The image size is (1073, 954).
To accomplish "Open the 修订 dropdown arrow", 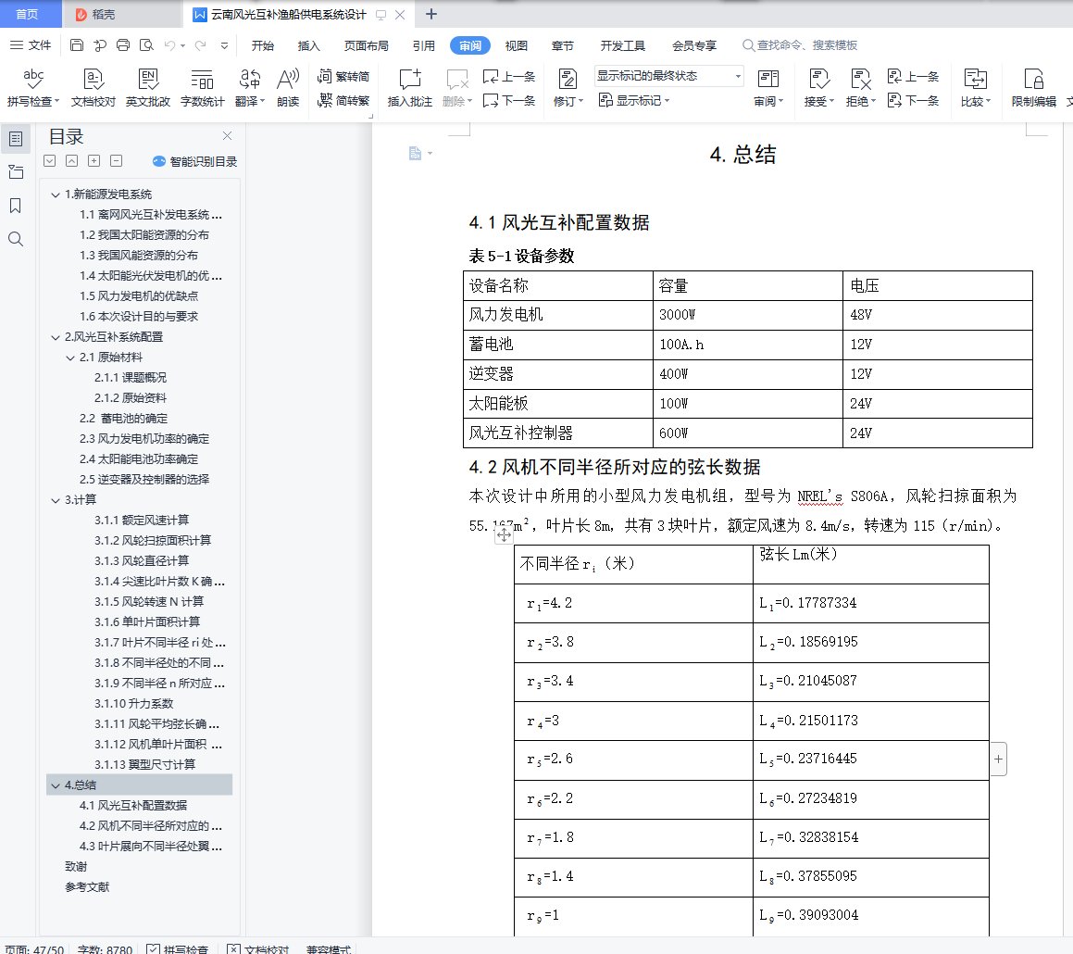I will pos(581,101).
